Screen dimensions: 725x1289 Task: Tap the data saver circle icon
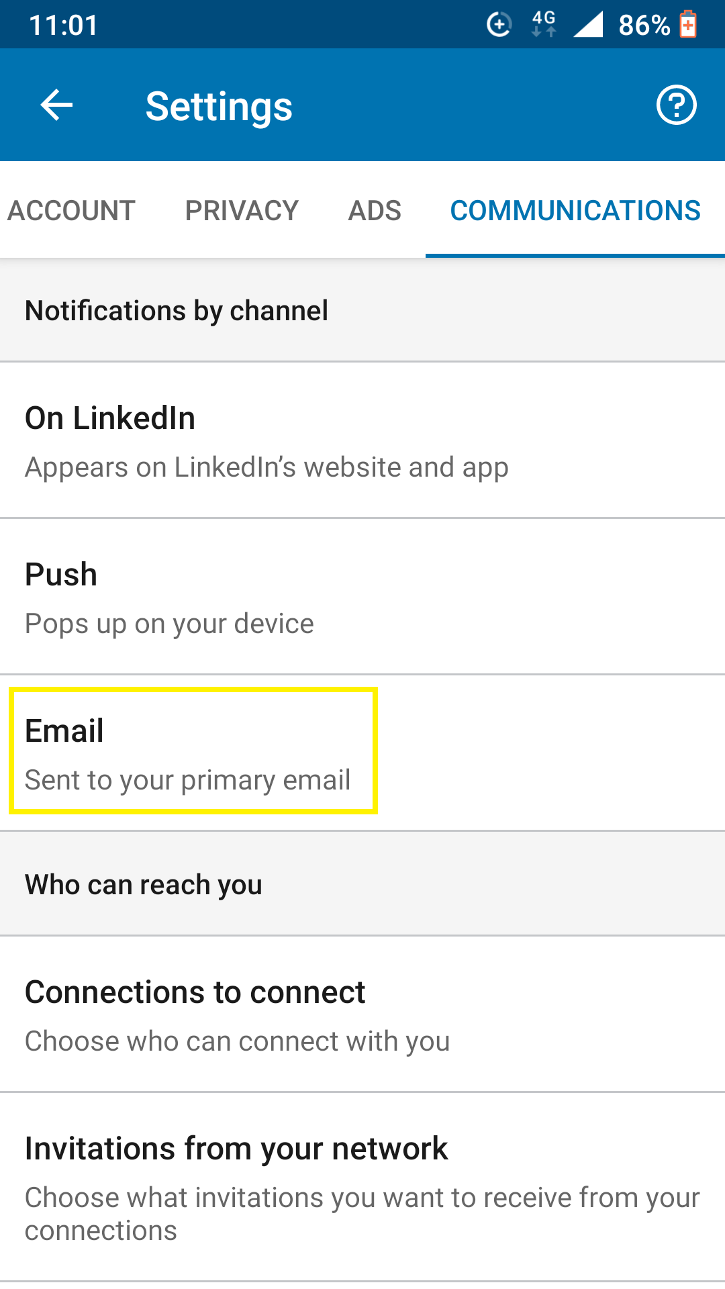[499, 25]
